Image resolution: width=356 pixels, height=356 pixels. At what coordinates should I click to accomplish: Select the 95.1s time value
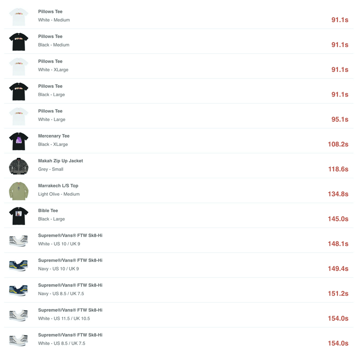340,119
